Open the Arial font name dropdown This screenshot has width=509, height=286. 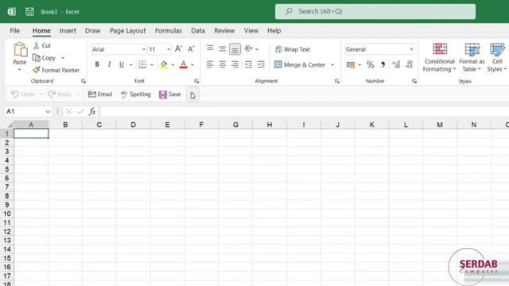pos(143,49)
